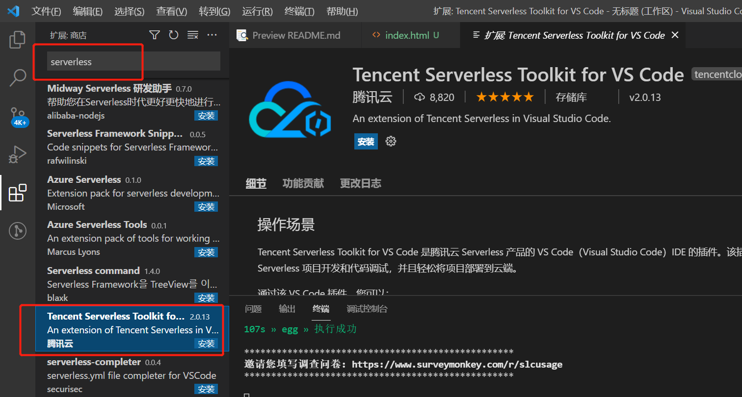Switch to the 问题 panel tab
The width and height of the screenshot is (742, 397).
253,309
